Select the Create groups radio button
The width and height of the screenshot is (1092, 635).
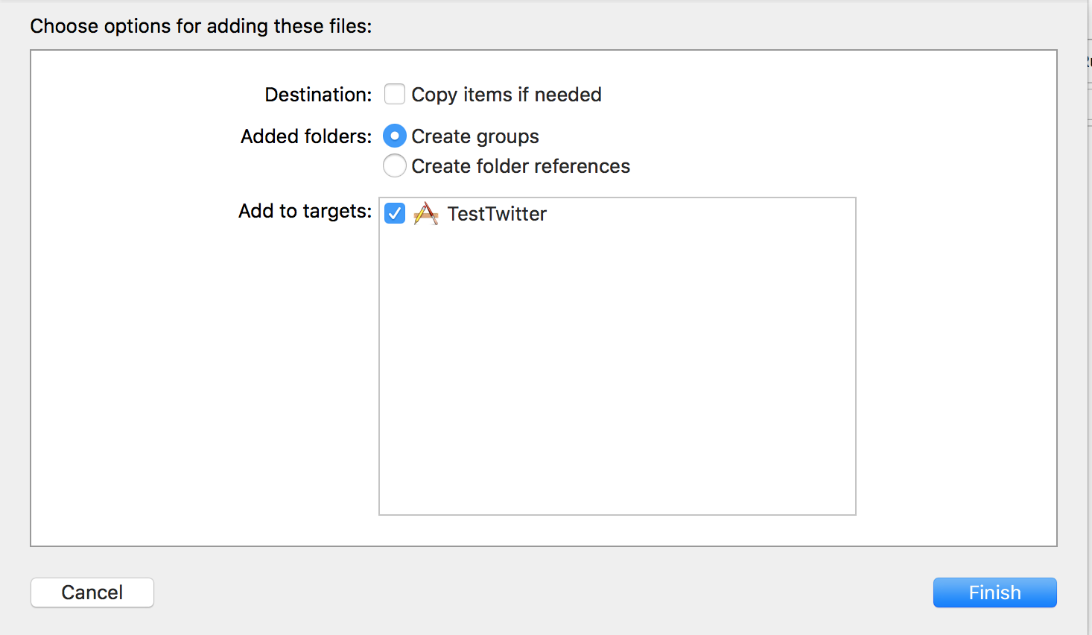395,136
